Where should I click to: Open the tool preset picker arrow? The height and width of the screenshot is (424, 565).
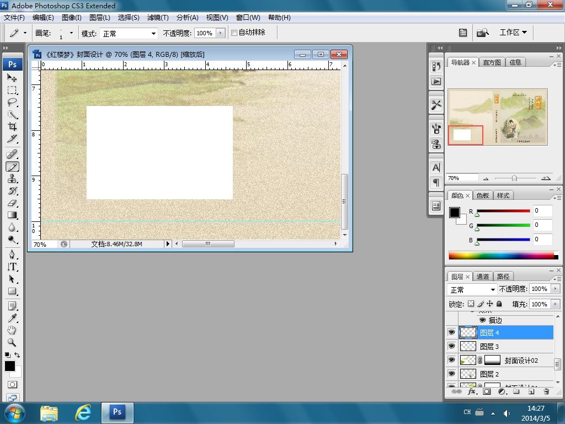coord(25,33)
